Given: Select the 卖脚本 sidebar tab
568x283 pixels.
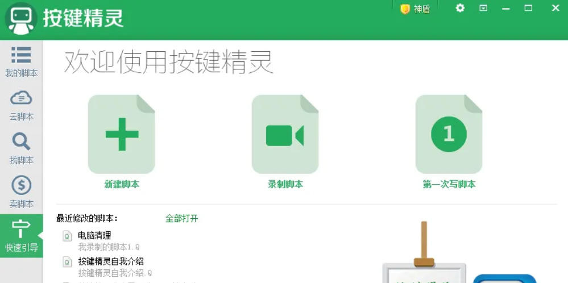Looking at the screenshot, I should [x=21, y=192].
